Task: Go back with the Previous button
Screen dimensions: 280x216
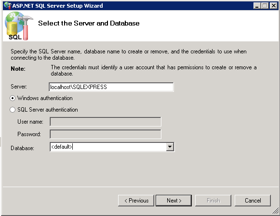Action: 136,201
